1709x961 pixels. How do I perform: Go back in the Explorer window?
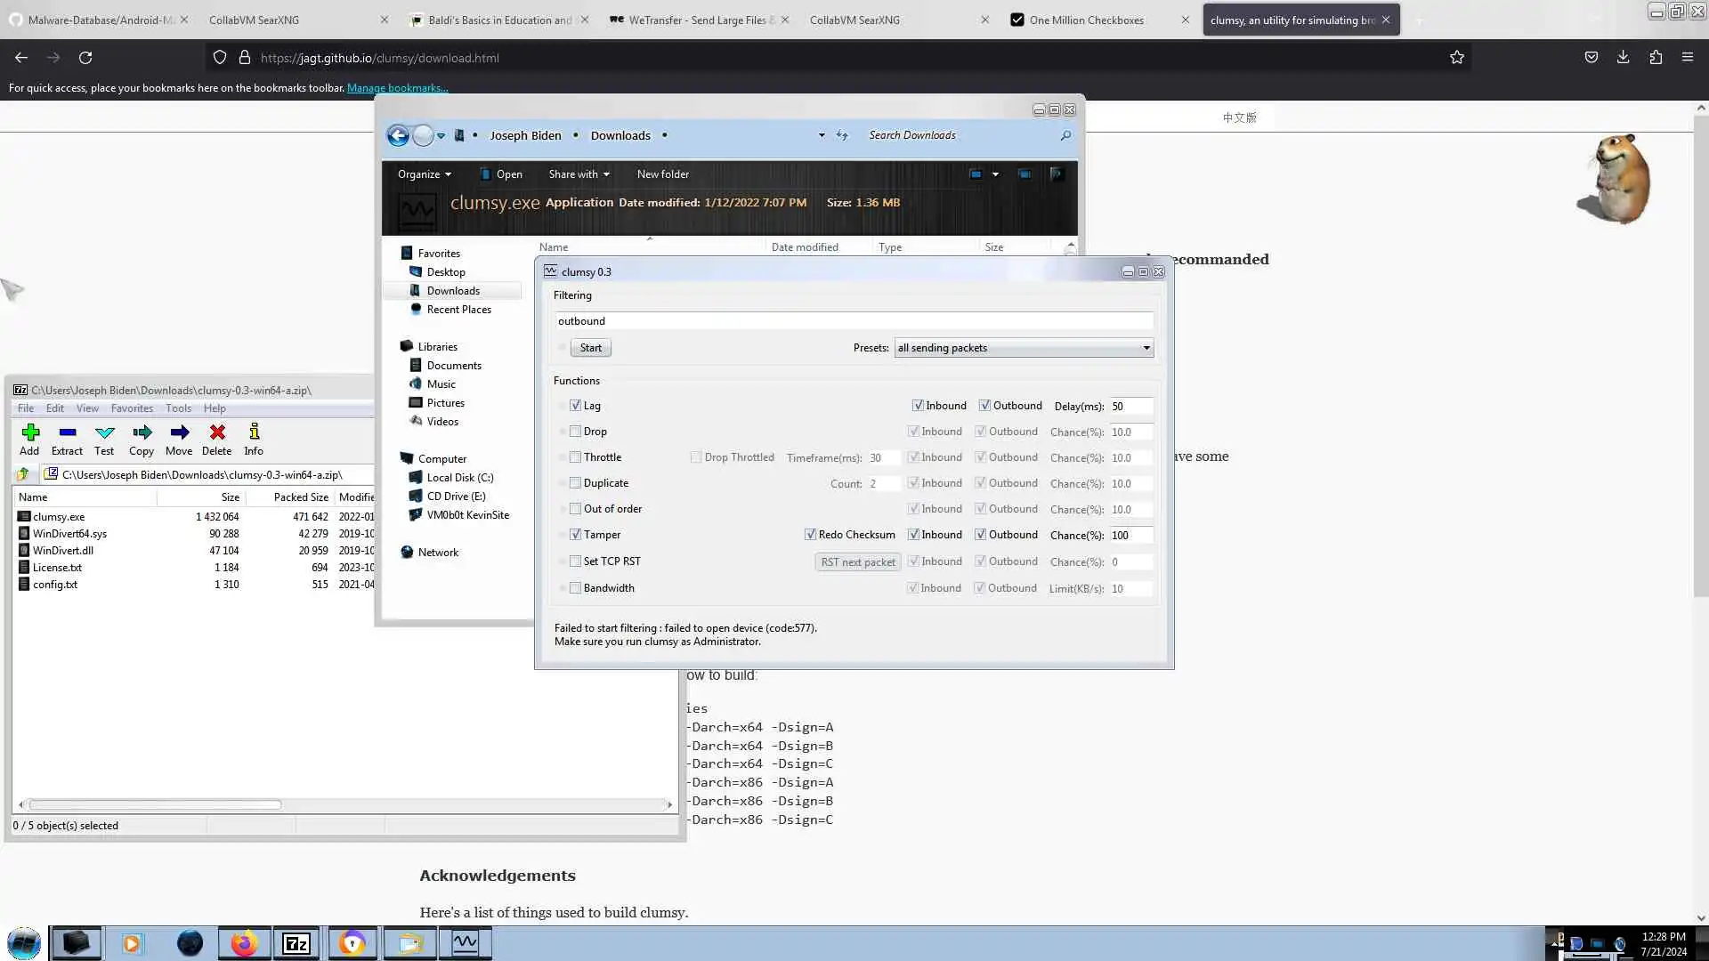tap(398, 135)
